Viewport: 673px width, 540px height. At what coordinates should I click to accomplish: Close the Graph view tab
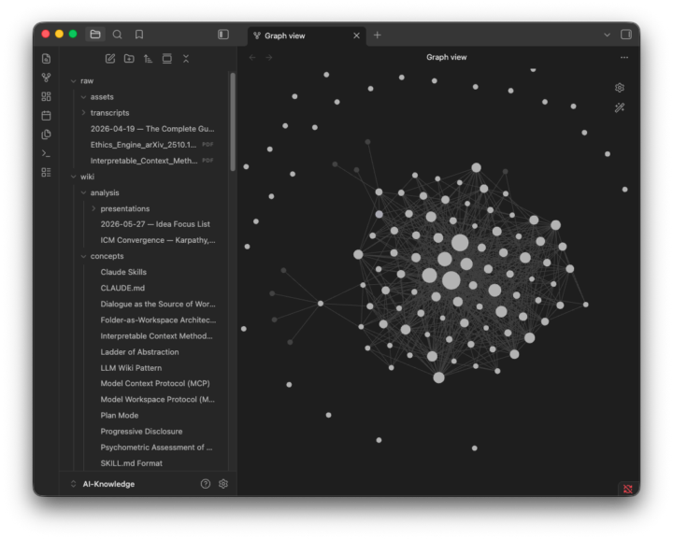[x=356, y=36]
